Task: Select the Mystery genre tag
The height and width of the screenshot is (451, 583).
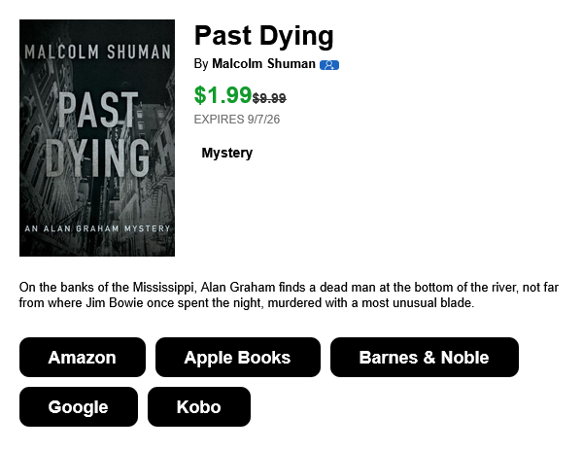Action: tap(226, 153)
